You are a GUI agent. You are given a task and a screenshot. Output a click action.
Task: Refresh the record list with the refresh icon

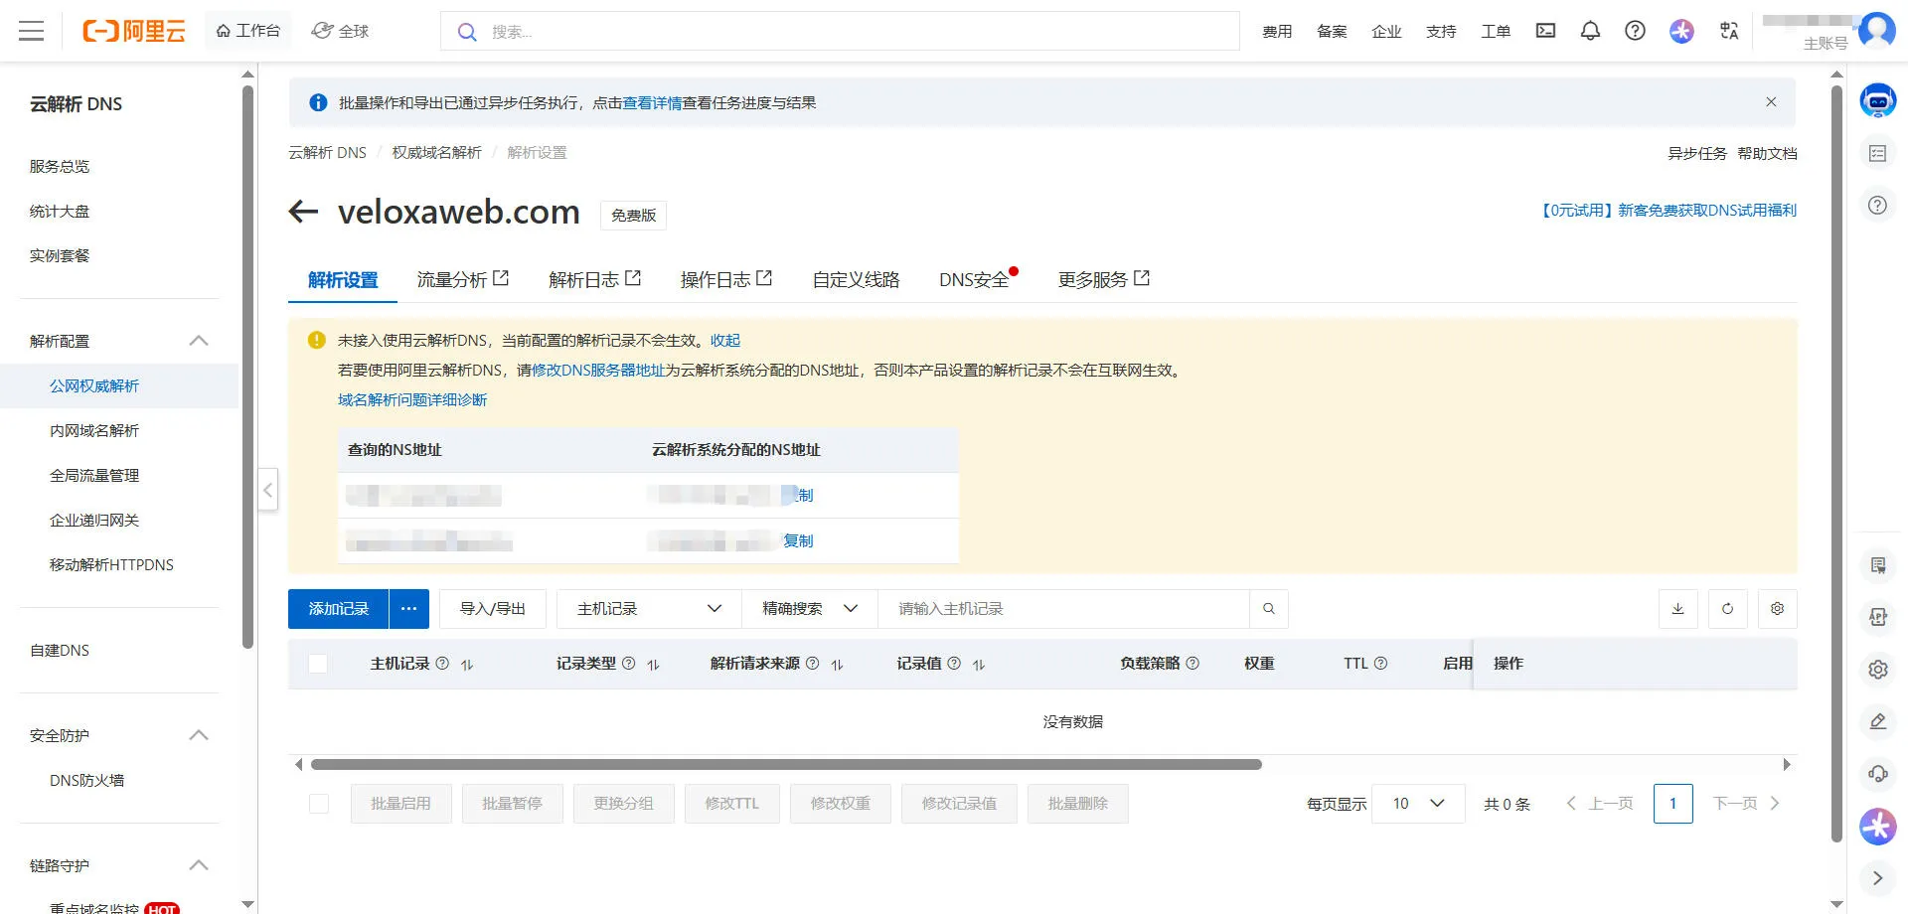tap(1727, 609)
